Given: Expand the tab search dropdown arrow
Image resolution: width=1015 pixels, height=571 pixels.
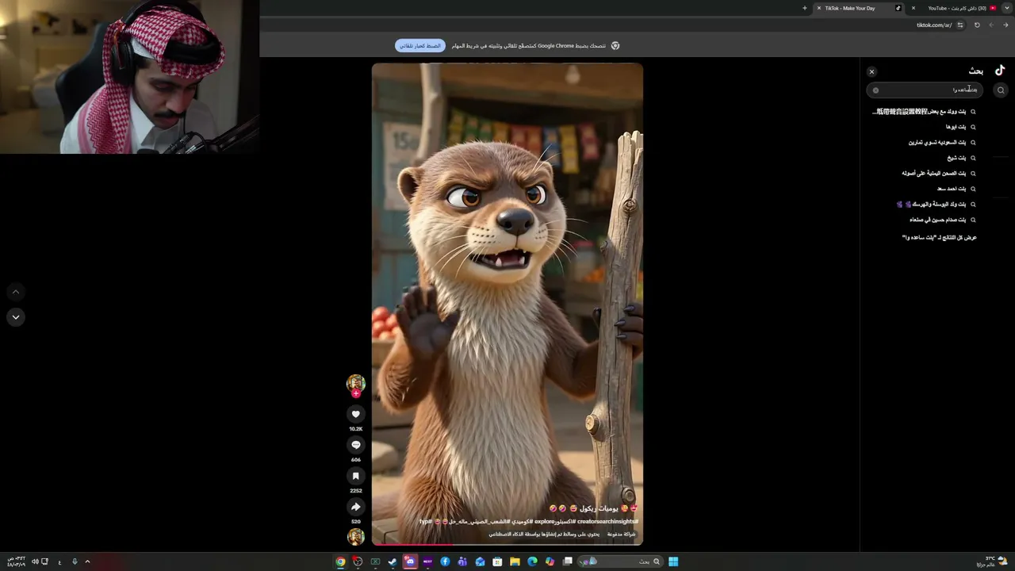Looking at the screenshot, I should click(x=1007, y=8).
